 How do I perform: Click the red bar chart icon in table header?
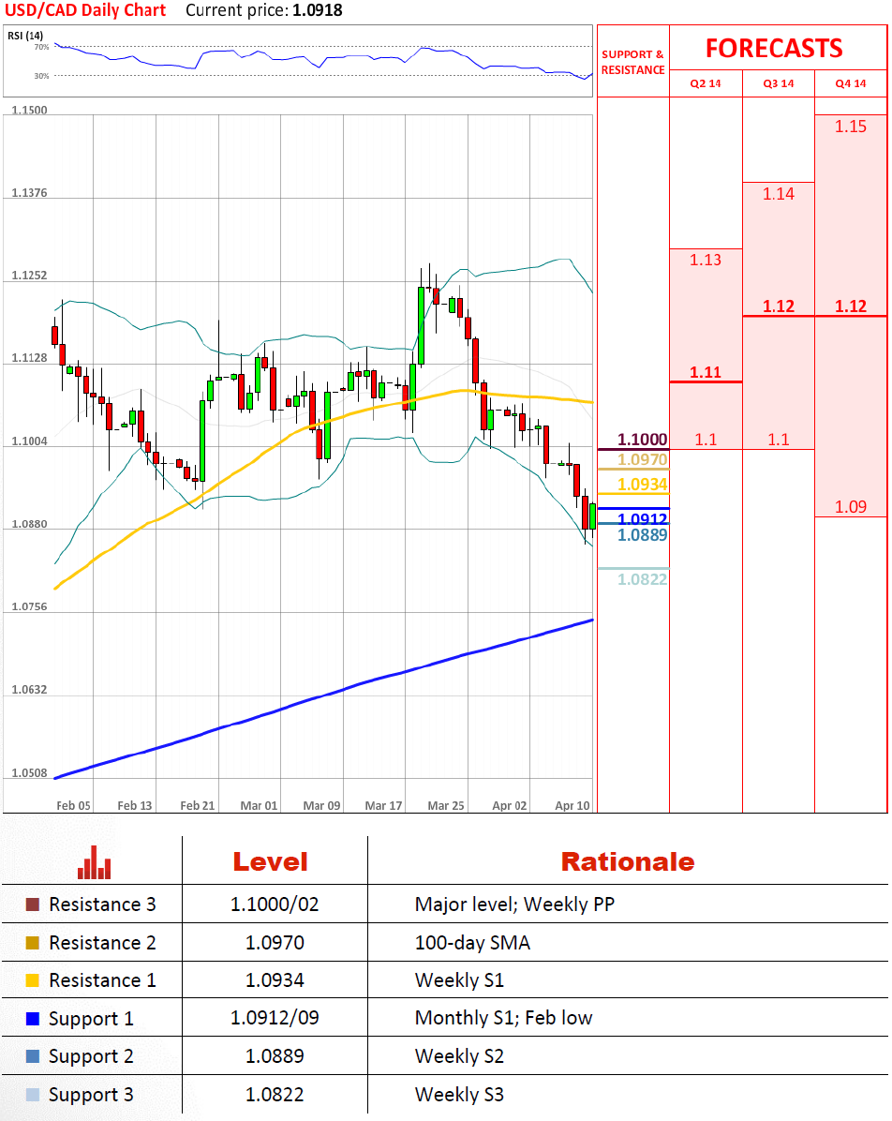(x=95, y=862)
